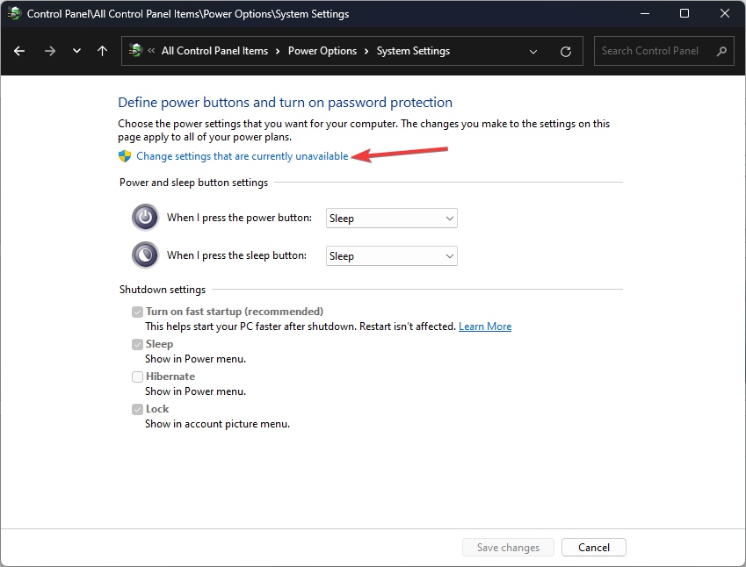This screenshot has height=567, width=746.
Task: Click the sleep button icon graphic
Action: pyautogui.click(x=144, y=255)
